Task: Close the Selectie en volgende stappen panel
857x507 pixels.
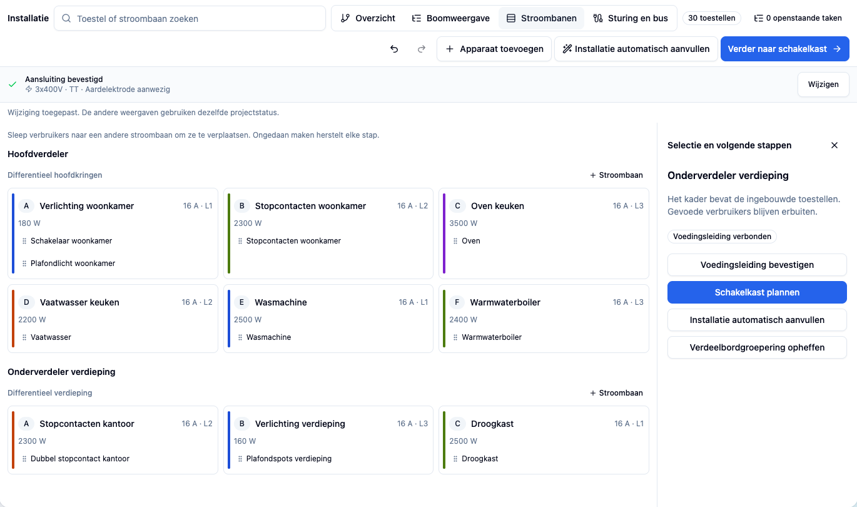Action: tap(834, 145)
